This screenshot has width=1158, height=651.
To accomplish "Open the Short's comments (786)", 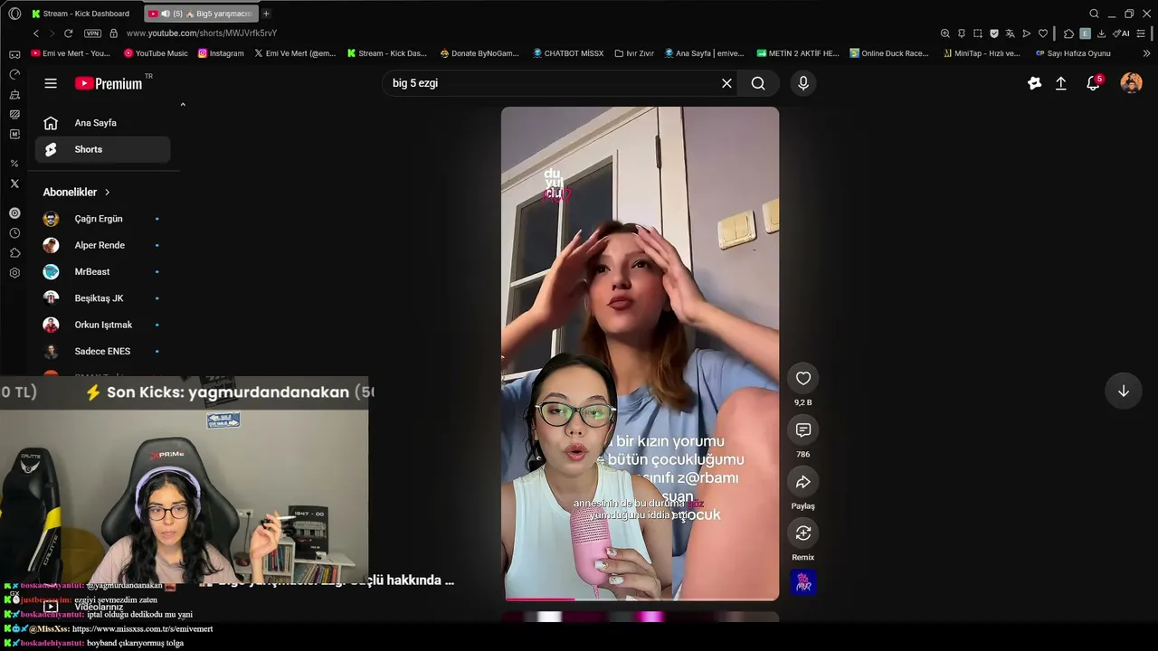I will click(803, 429).
